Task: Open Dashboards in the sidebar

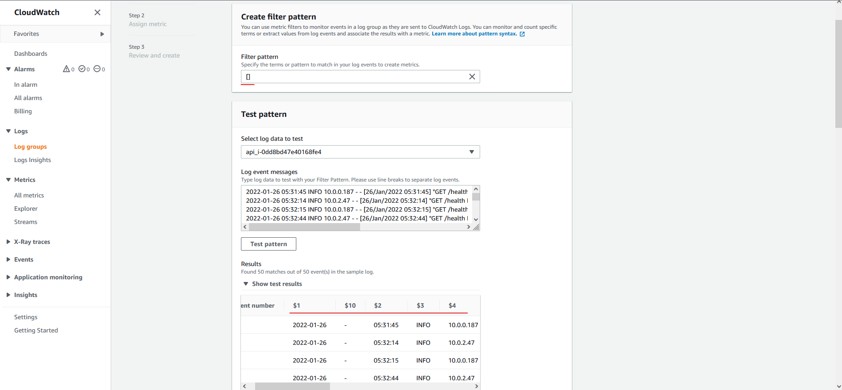Action: tap(31, 54)
